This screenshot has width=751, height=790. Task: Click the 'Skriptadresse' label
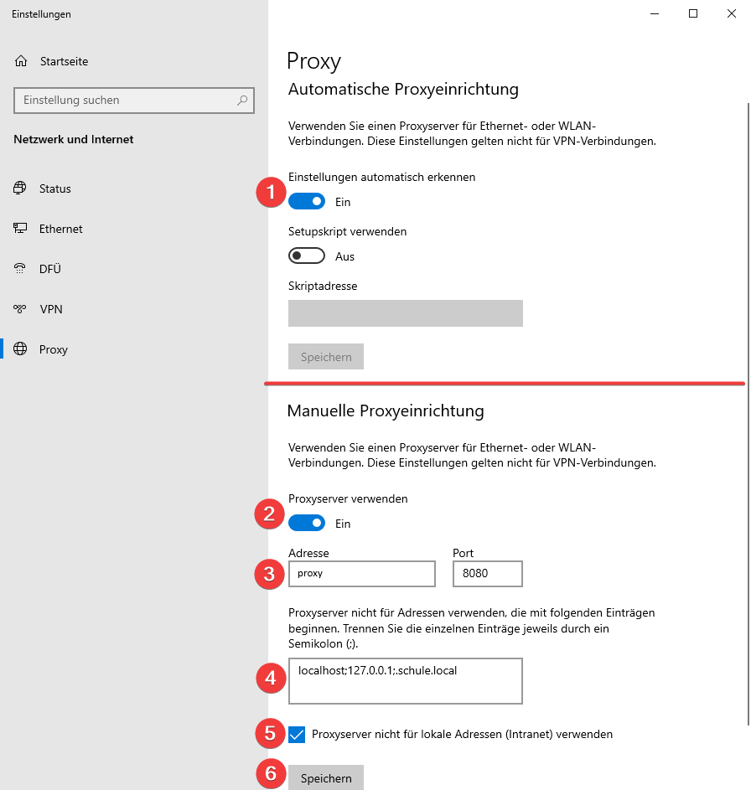click(x=323, y=287)
